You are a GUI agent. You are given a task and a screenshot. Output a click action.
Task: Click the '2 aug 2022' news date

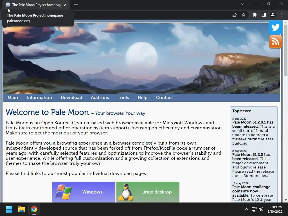tap(239, 151)
